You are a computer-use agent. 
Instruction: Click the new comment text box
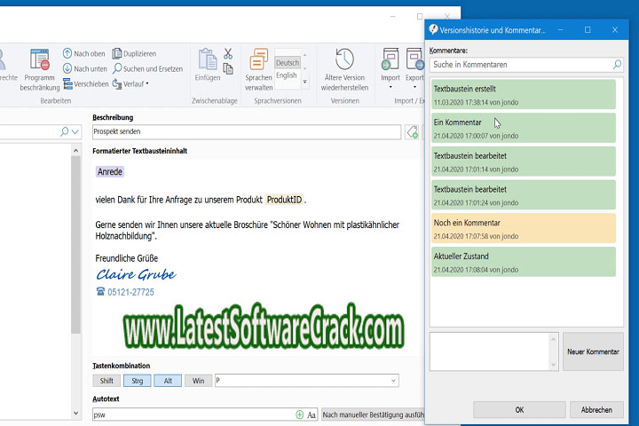tap(489, 351)
